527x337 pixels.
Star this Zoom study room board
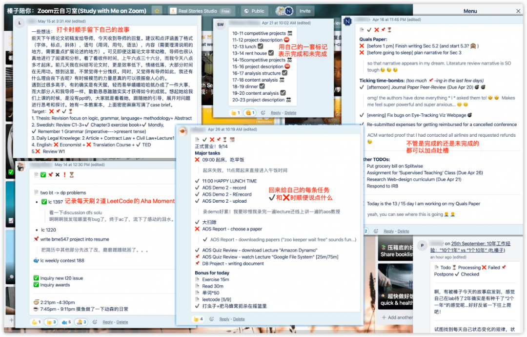pos(157,10)
